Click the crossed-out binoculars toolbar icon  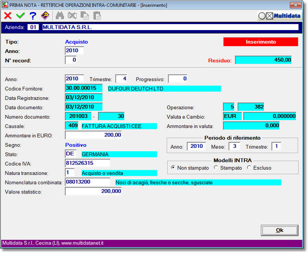(73, 16)
